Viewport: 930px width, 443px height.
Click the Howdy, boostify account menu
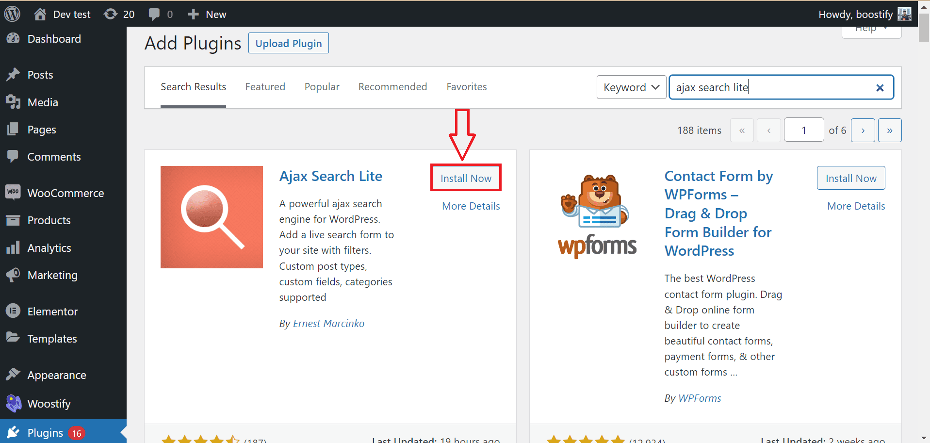click(x=865, y=14)
